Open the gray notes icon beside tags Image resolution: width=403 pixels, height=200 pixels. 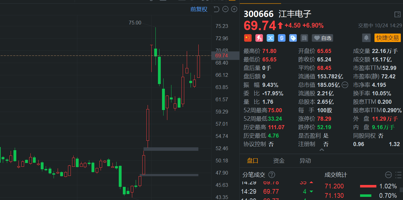click(x=304, y=38)
